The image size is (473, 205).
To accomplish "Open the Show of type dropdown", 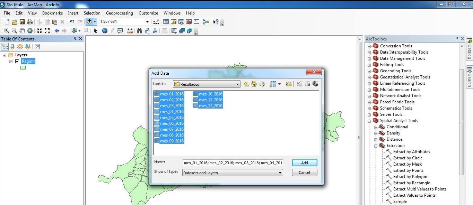I will [280, 173].
